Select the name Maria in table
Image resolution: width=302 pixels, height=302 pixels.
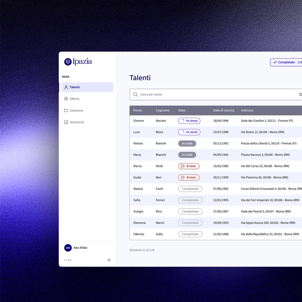coord(137,155)
